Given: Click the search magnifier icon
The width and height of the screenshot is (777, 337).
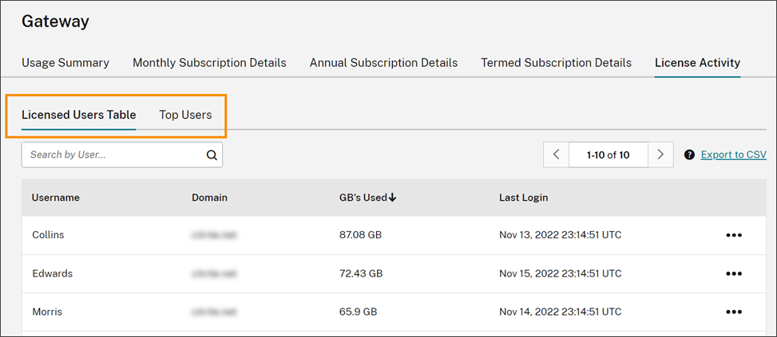Looking at the screenshot, I should pos(212,155).
